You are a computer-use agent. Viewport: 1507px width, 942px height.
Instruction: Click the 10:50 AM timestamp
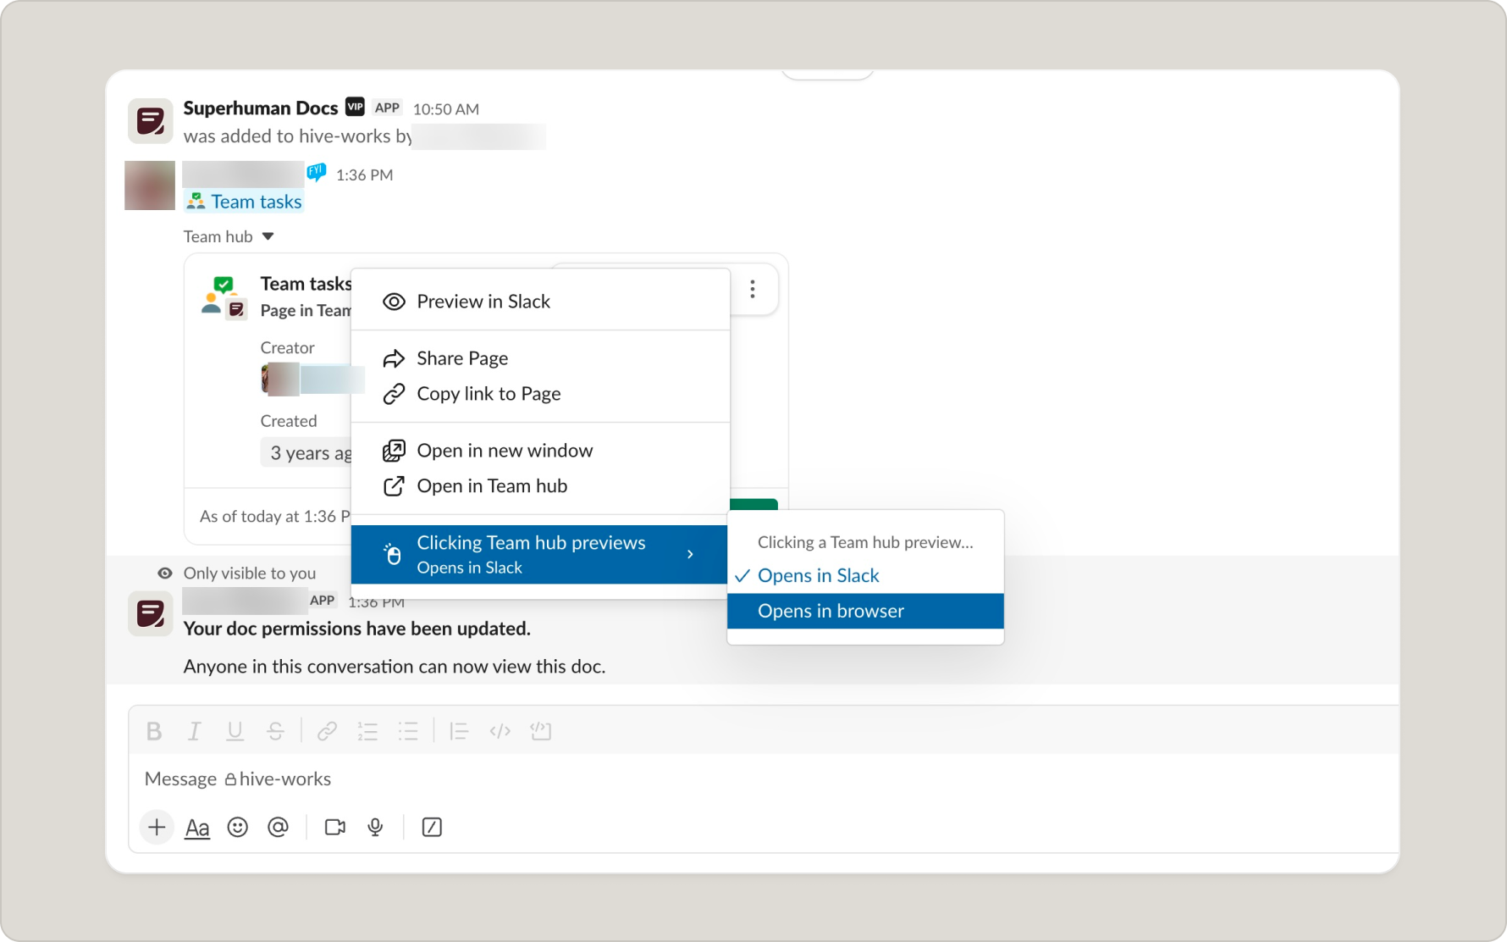[446, 108]
